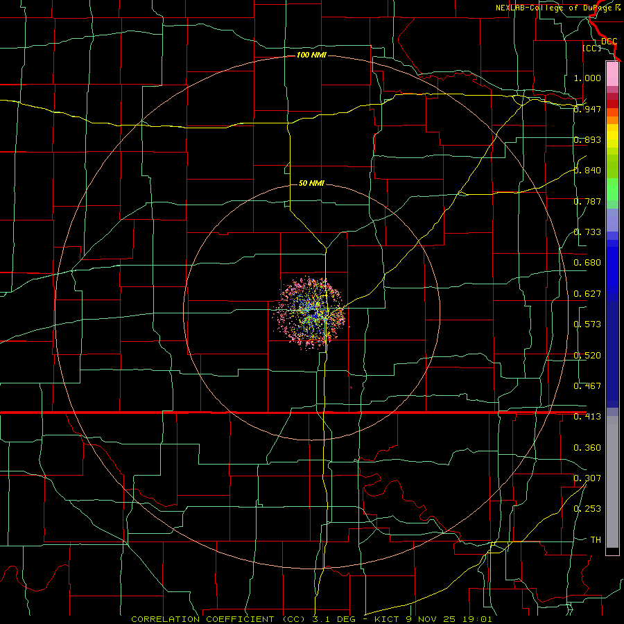624x624 pixels.
Task: Select the 100 NMI range ring label
Action: [311, 55]
